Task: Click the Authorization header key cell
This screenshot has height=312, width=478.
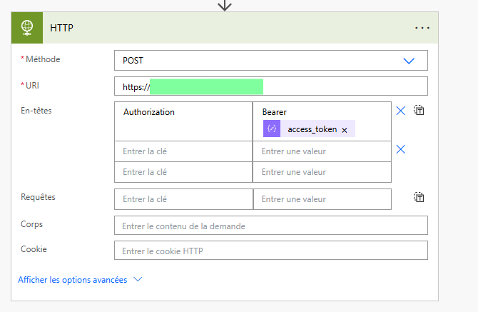Action: coord(183,121)
